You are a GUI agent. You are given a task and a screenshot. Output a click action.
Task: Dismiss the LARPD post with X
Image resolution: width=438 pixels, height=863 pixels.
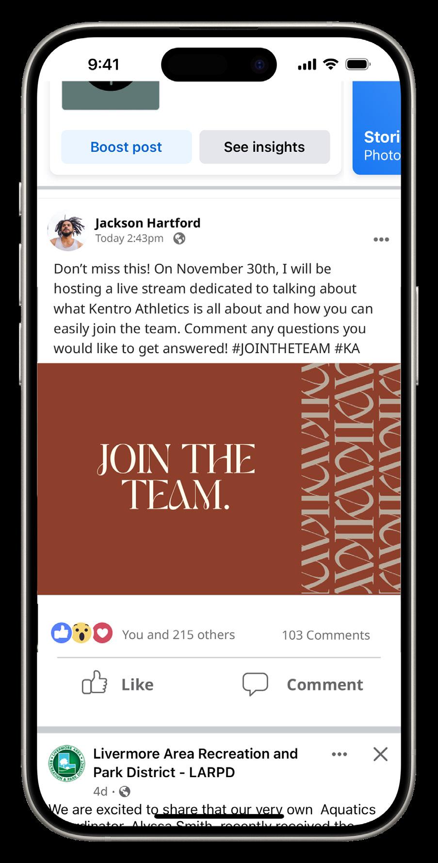380,754
